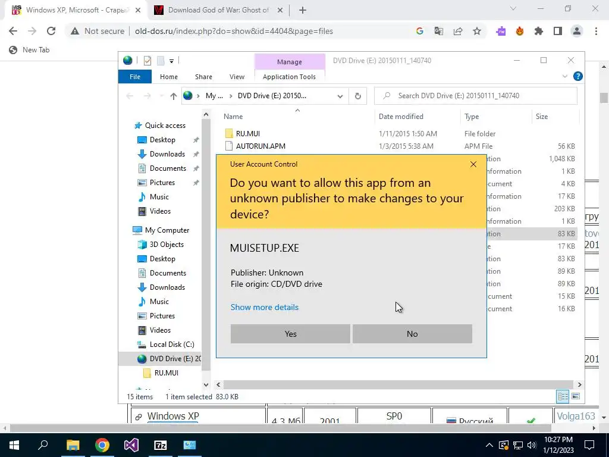Select AUTORUN.APM file in list
This screenshot has width=609, height=457.
coord(260,146)
